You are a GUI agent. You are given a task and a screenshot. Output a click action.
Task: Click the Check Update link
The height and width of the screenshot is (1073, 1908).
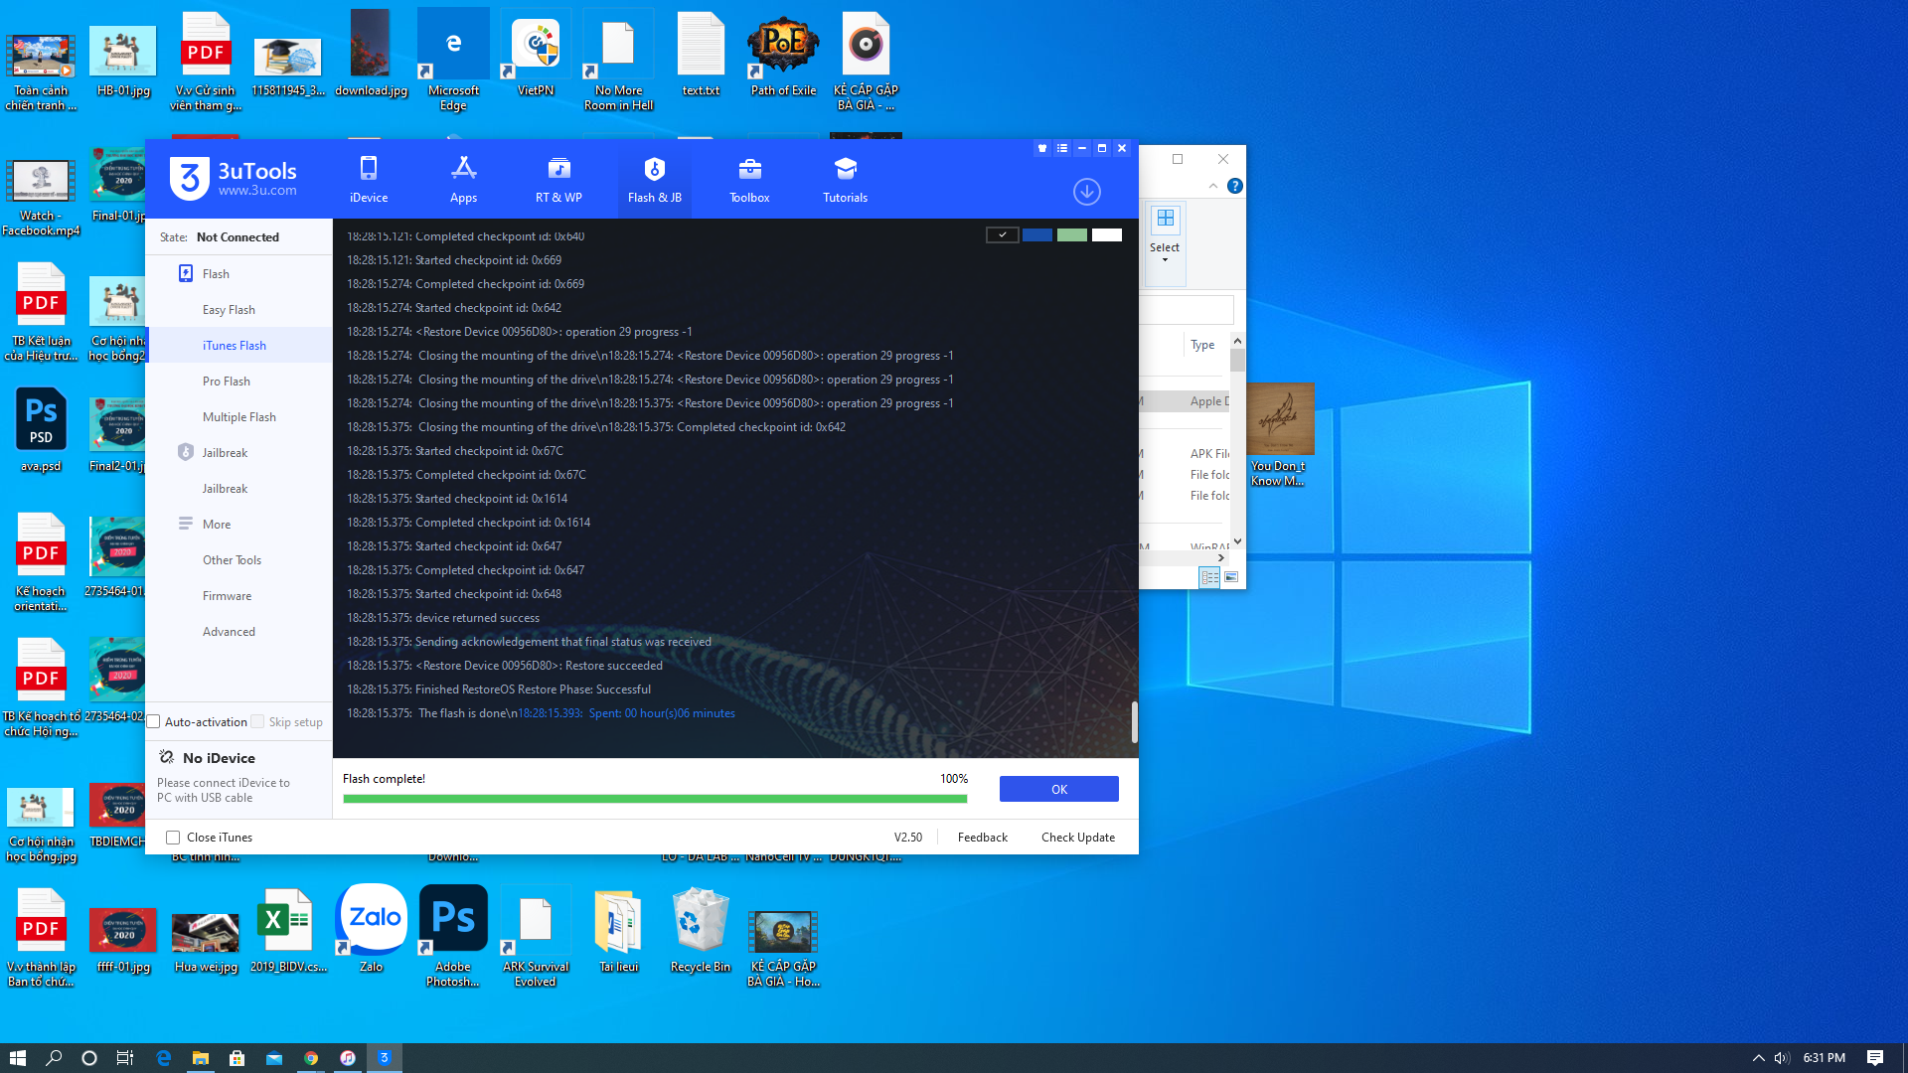[1078, 838]
